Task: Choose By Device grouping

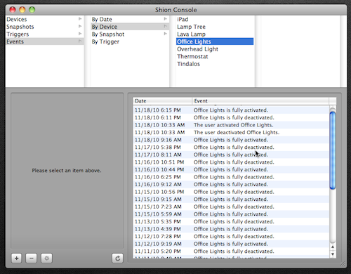Action: [130, 27]
